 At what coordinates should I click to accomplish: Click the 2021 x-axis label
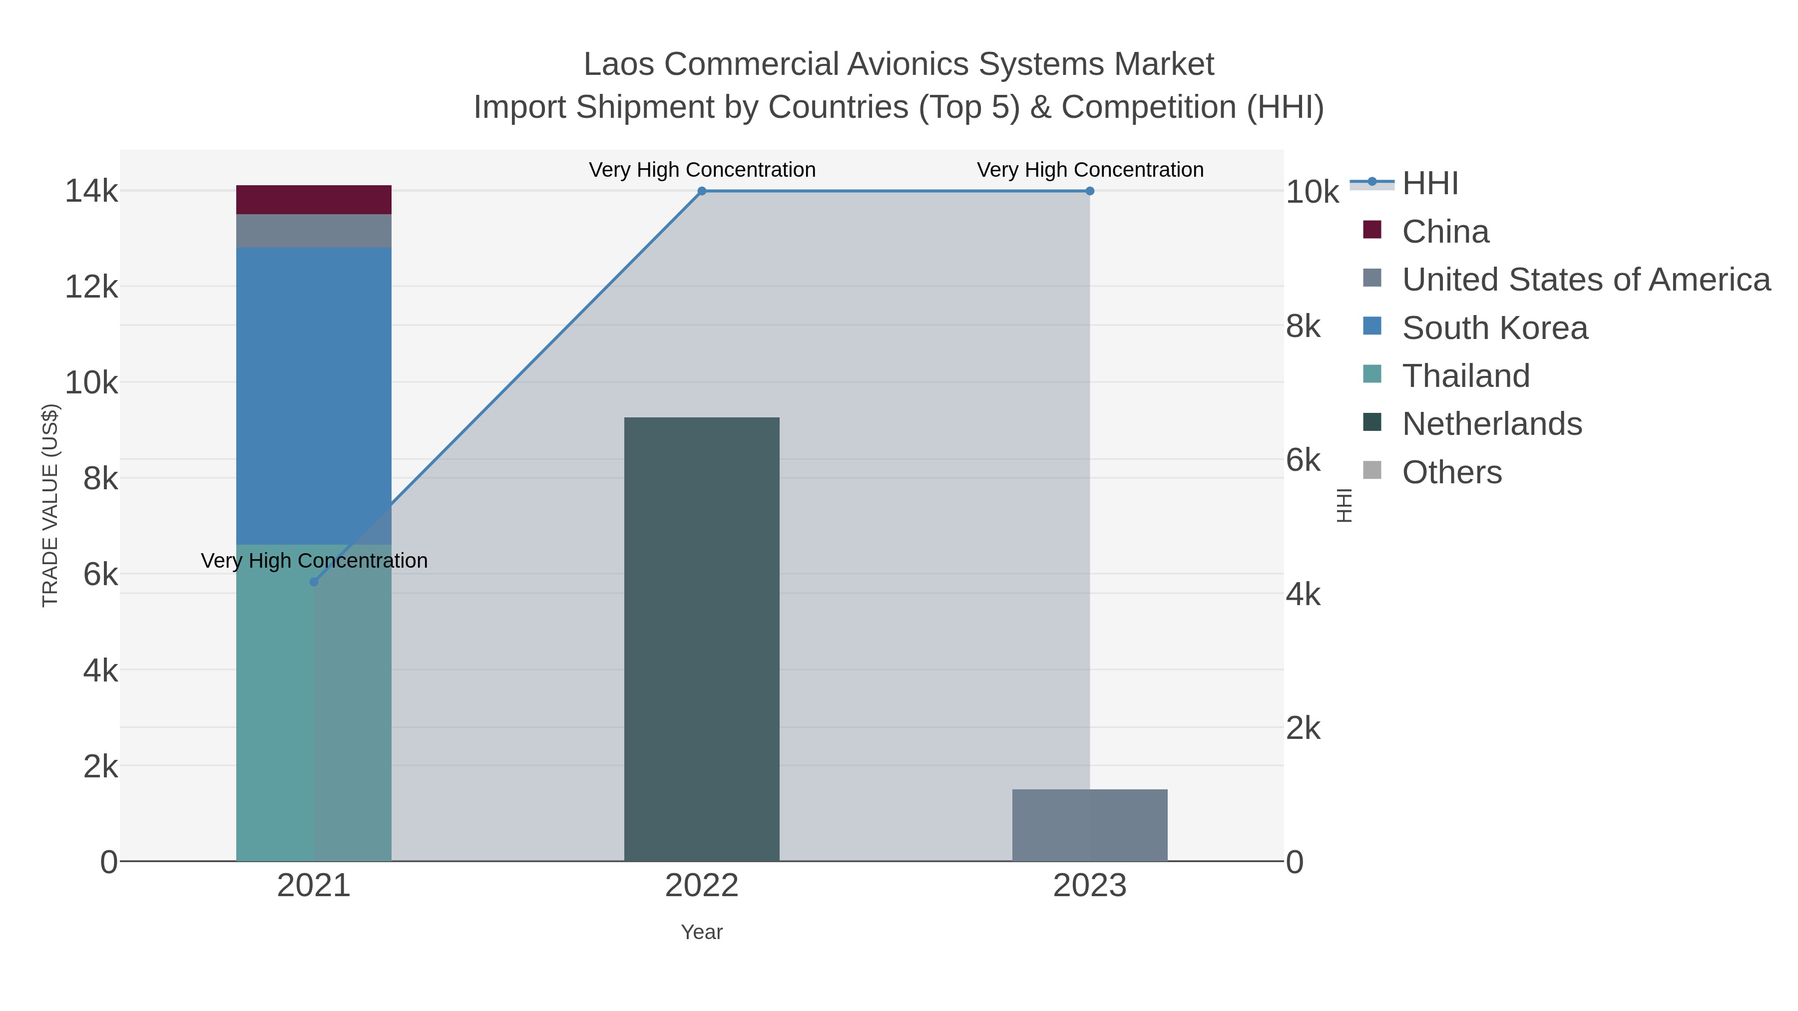pyautogui.click(x=313, y=886)
